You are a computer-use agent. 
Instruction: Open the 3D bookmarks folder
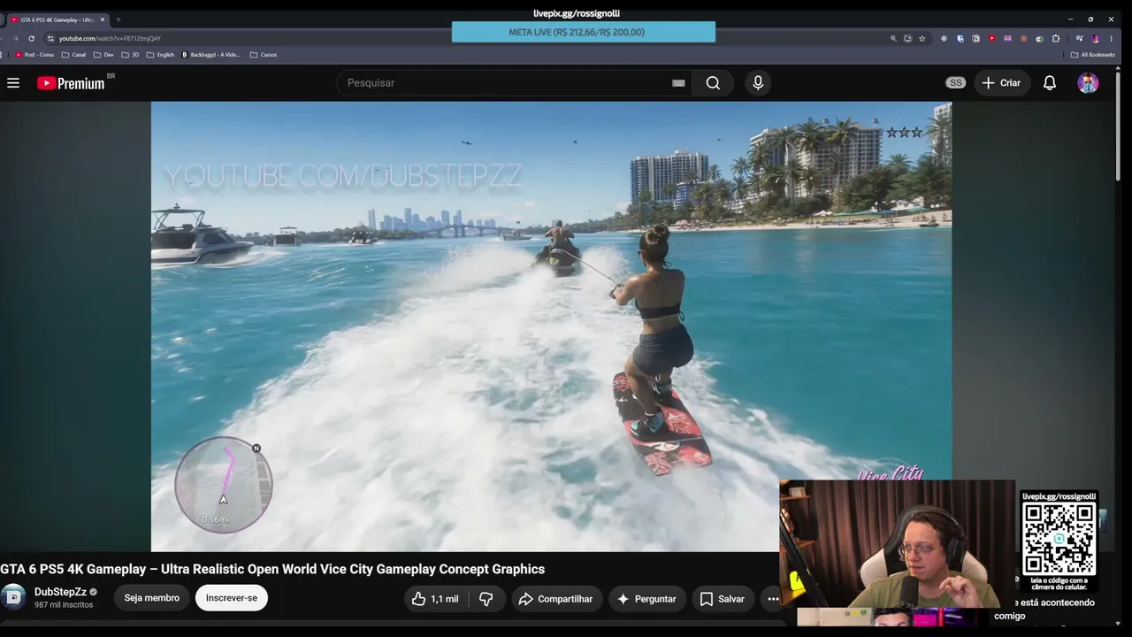pyautogui.click(x=130, y=55)
